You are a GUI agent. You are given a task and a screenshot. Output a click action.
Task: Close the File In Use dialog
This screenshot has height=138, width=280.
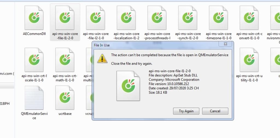(226, 44)
